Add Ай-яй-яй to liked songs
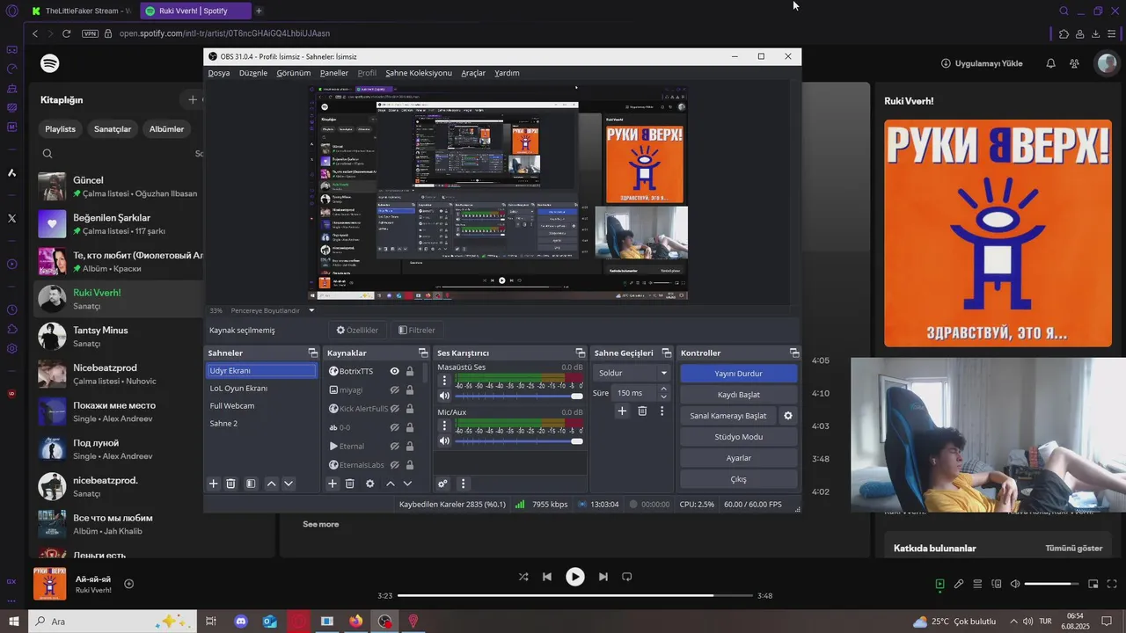This screenshot has height=633, width=1126. click(x=129, y=584)
